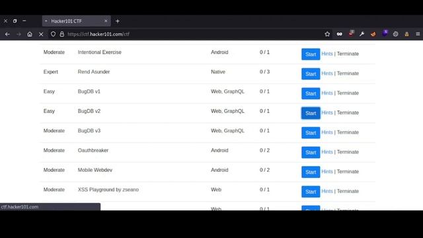
Task: Start the XSS Playground by zseano challenge
Action: 311,192
